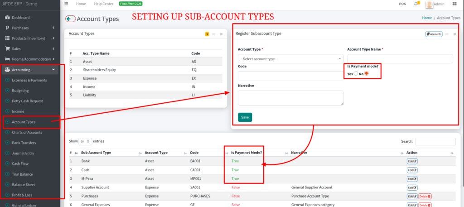This screenshot has height=207, width=464.
Task: Open the apps grid icon in top bar
Action: 454,4
